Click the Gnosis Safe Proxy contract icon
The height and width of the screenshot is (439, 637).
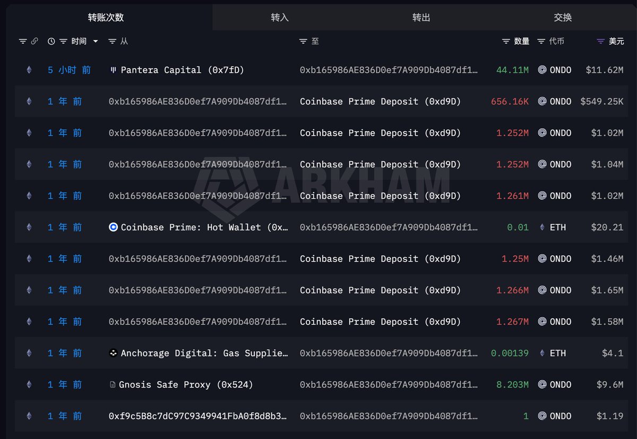113,384
